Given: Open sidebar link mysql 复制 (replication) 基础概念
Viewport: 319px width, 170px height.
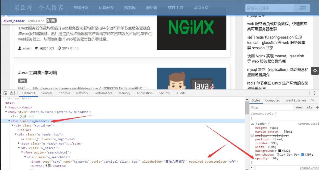Looking at the screenshot, I should tap(278, 72).
